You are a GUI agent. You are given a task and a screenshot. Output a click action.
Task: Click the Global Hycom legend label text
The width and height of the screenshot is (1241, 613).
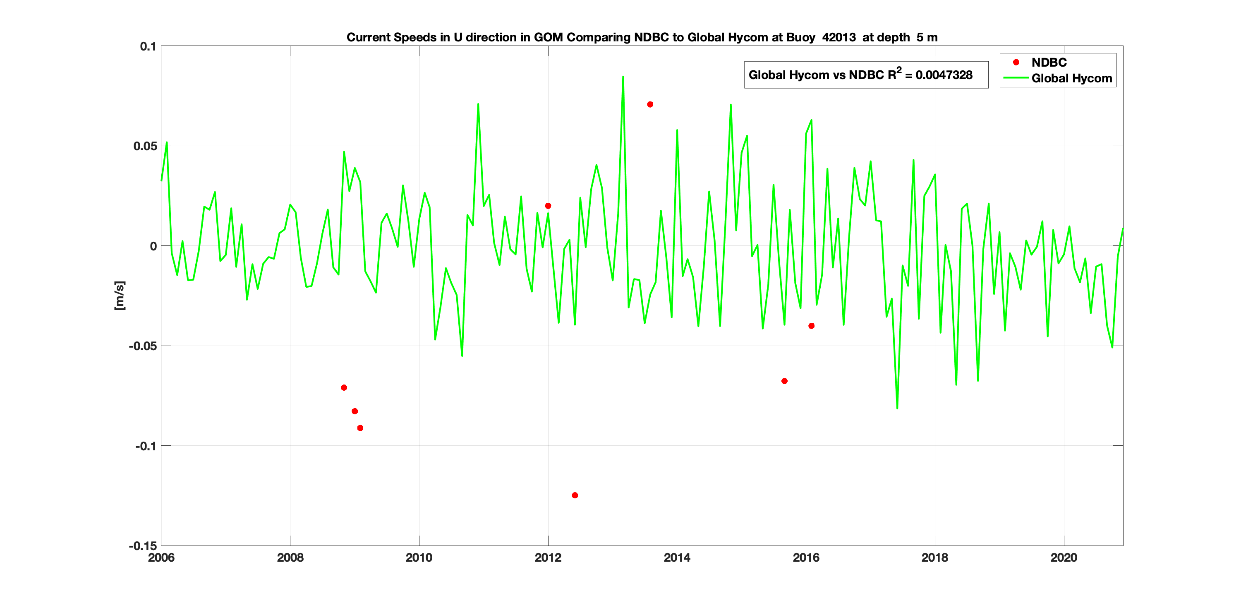pos(1071,78)
